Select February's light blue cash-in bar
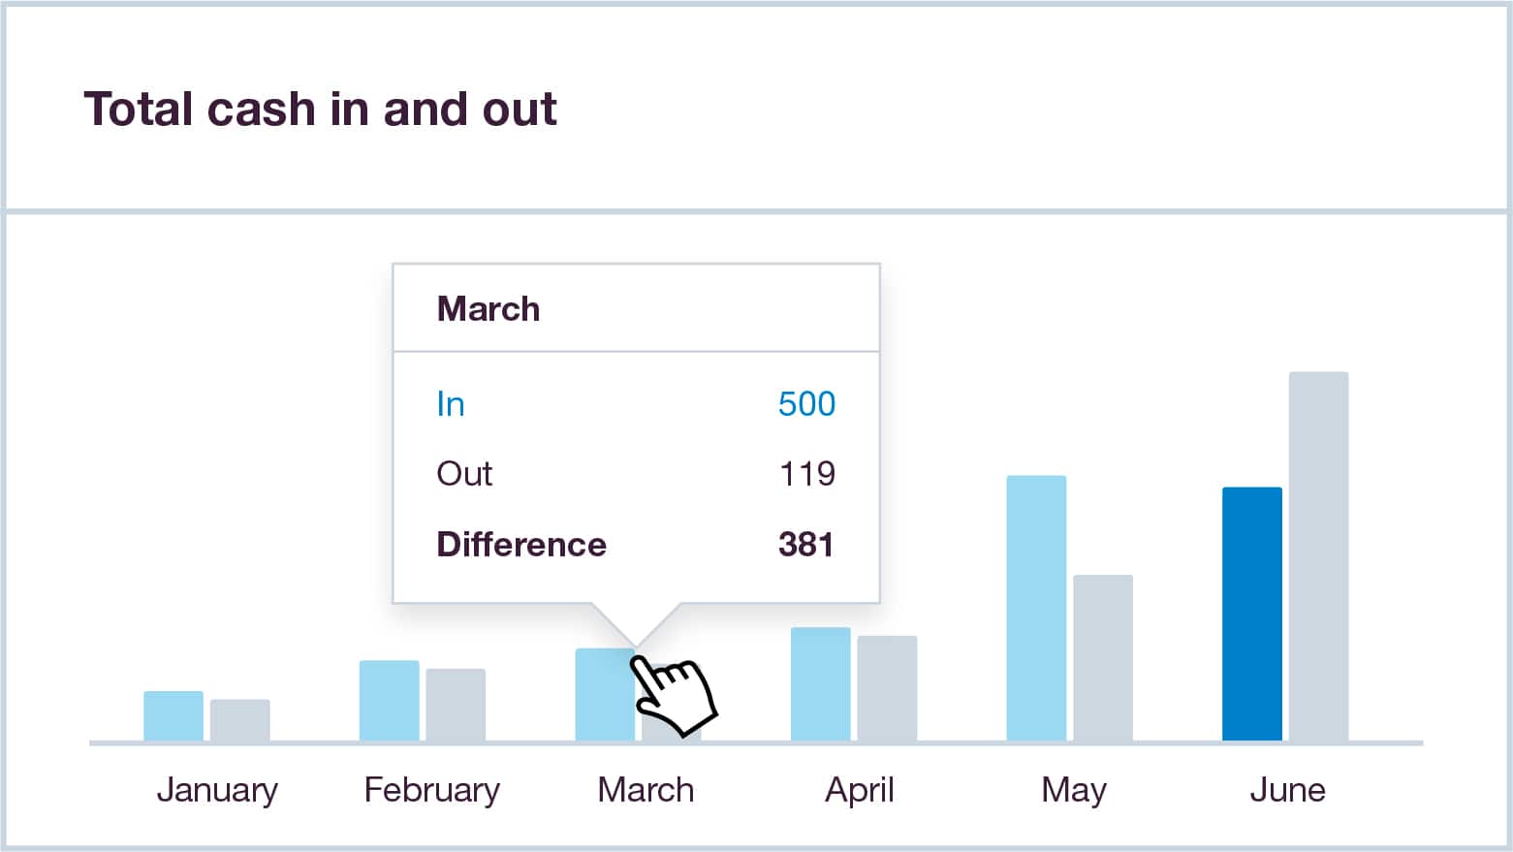1513x852 pixels. pyautogui.click(x=390, y=701)
